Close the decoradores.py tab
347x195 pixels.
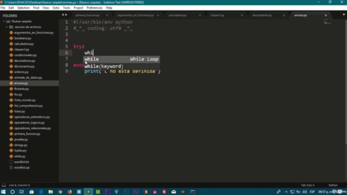(x=284, y=15)
